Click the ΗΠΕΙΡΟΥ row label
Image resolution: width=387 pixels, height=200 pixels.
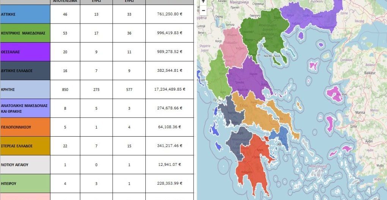pos(25,183)
